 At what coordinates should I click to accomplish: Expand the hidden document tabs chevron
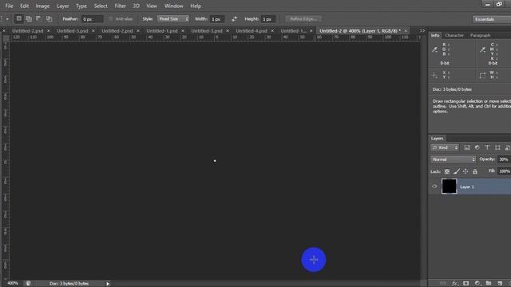pyautogui.click(x=422, y=30)
